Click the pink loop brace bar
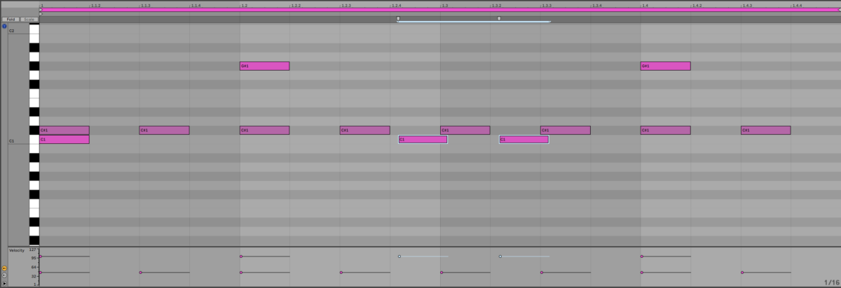841x288 pixels. coord(440,10)
